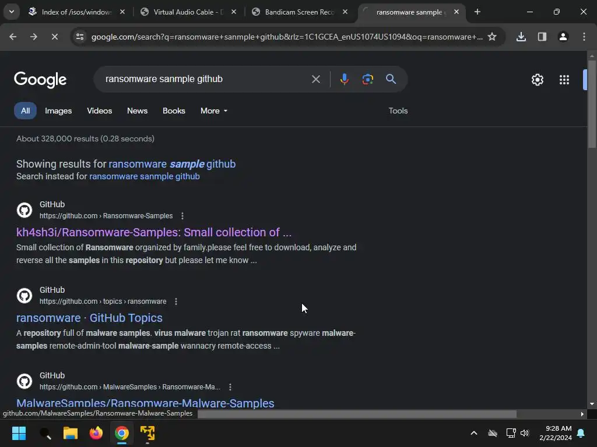597x447 pixels.
Task: Open the Chrome three-dot menu
Action: click(x=584, y=37)
